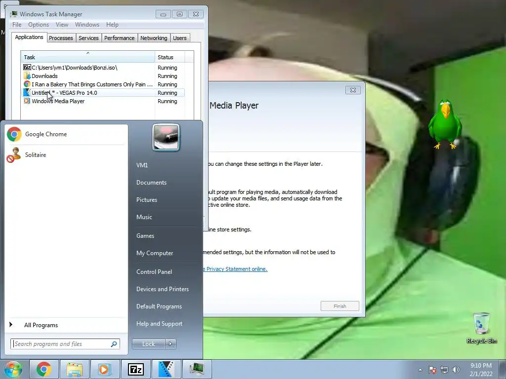Viewport: 506px width, 379px height.
Task: Open the Privacy Statement online link
Action: tap(235, 269)
